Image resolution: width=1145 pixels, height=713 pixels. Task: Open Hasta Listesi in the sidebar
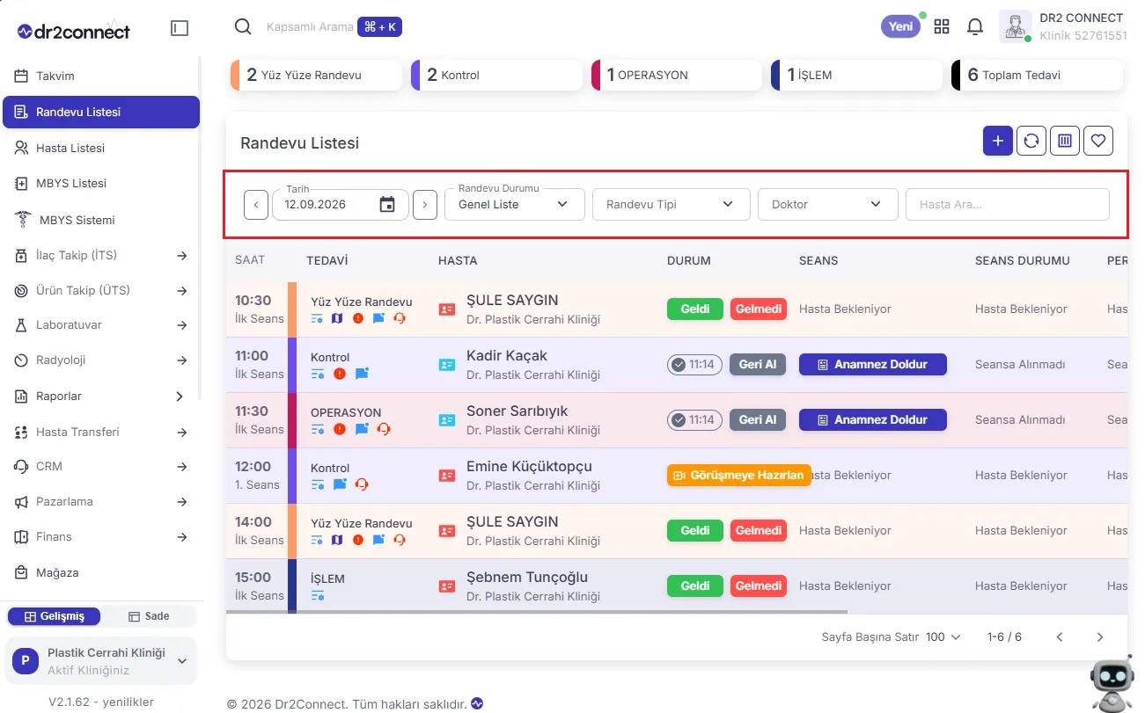(101, 148)
